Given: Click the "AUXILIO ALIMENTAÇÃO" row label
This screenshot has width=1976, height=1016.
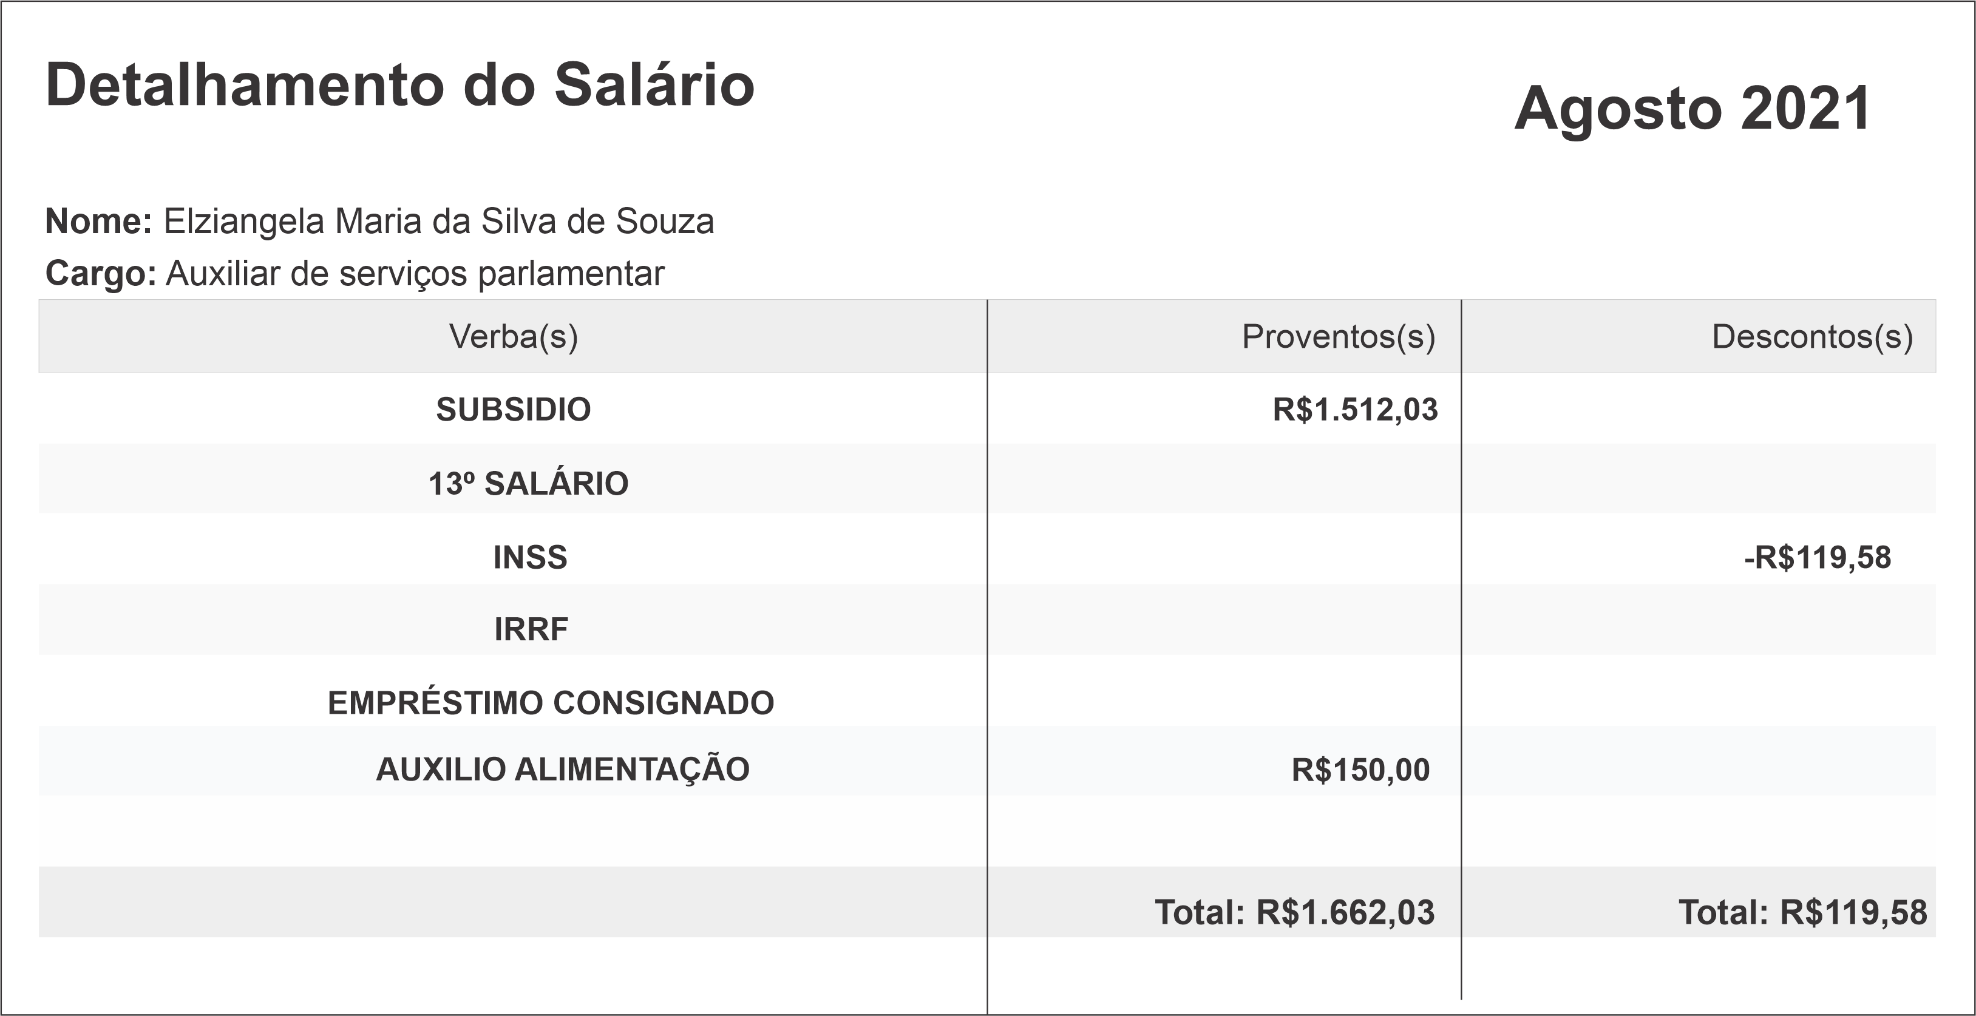Looking at the screenshot, I should (562, 770).
